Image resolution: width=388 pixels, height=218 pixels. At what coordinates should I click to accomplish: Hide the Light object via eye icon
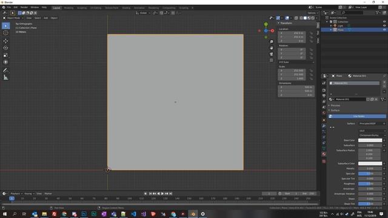point(384,25)
